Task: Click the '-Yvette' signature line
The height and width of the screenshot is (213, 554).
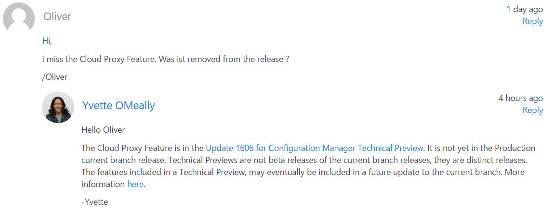Action: pos(94,202)
